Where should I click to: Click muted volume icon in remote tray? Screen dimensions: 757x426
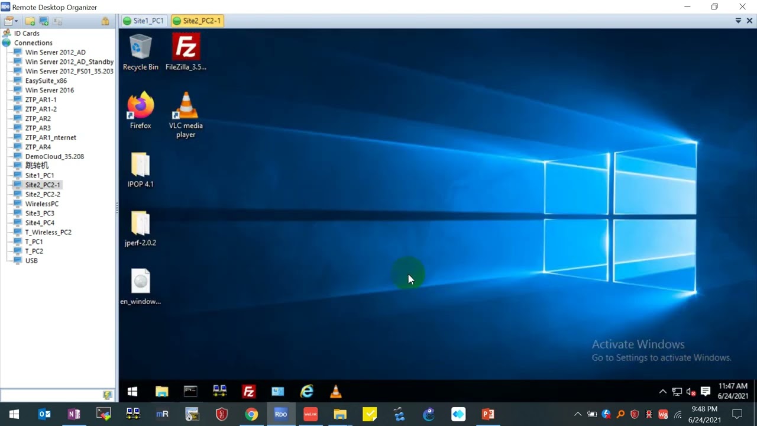click(691, 391)
